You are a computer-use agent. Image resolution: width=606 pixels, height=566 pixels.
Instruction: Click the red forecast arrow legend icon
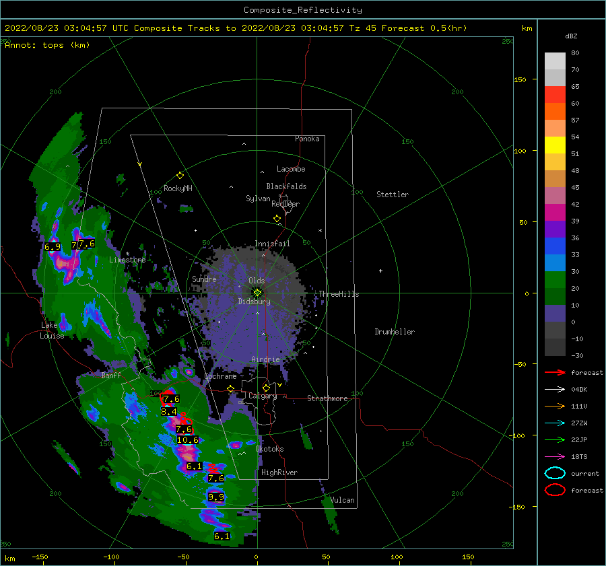click(x=555, y=372)
